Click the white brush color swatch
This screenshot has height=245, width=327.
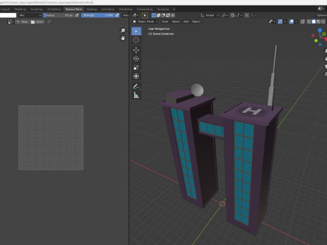8,15
